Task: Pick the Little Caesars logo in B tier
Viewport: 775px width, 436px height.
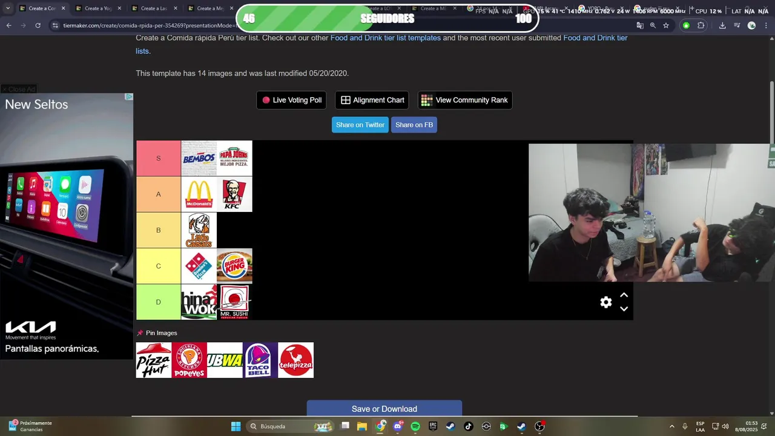Action: tap(199, 230)
